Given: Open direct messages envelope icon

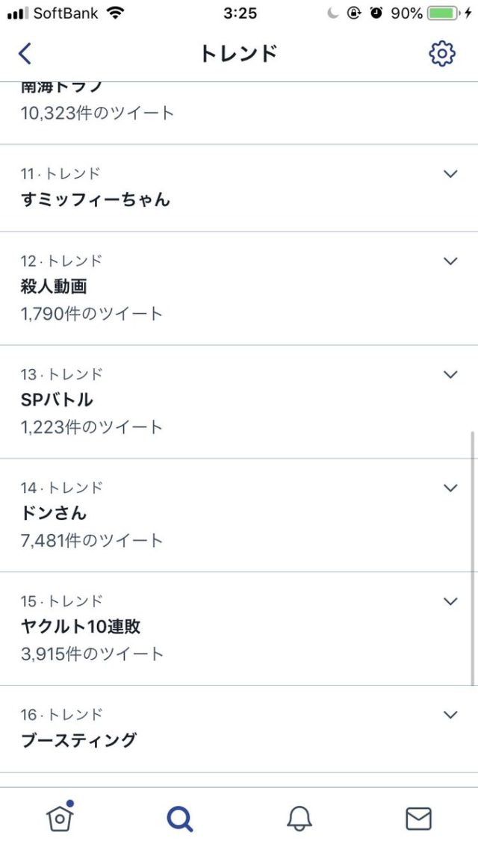Looking at the screenshot, I should pyautogui.click(x=418, y=819).
